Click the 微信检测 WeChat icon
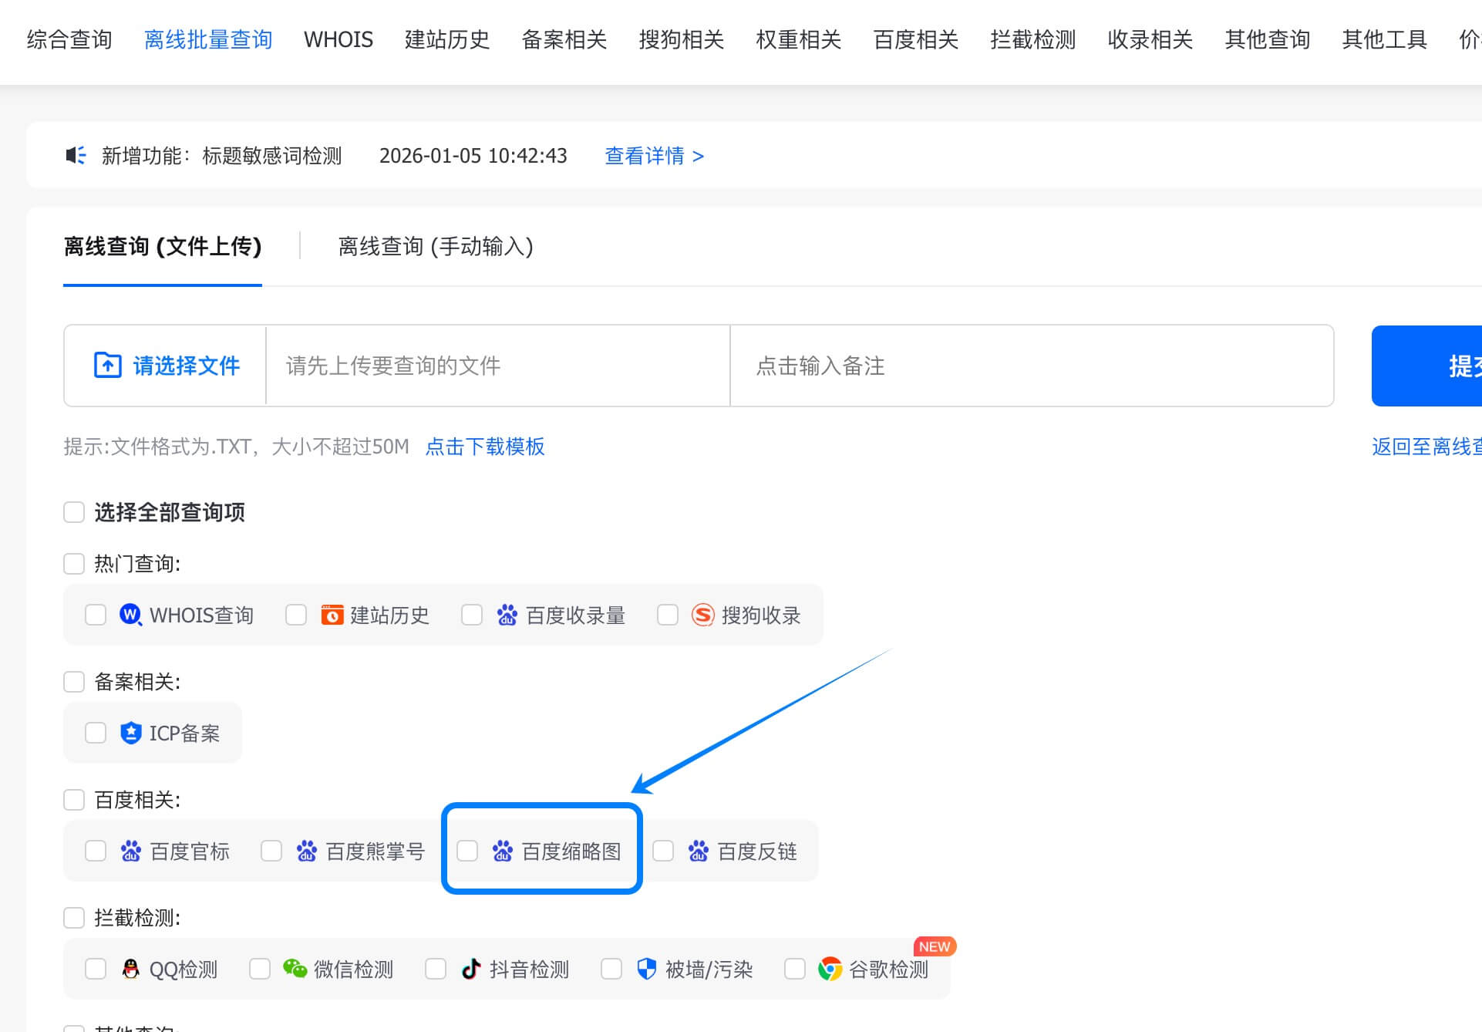Image resolution: width=1482 pixels, height=1032 pixels. (x=295, y=969)
